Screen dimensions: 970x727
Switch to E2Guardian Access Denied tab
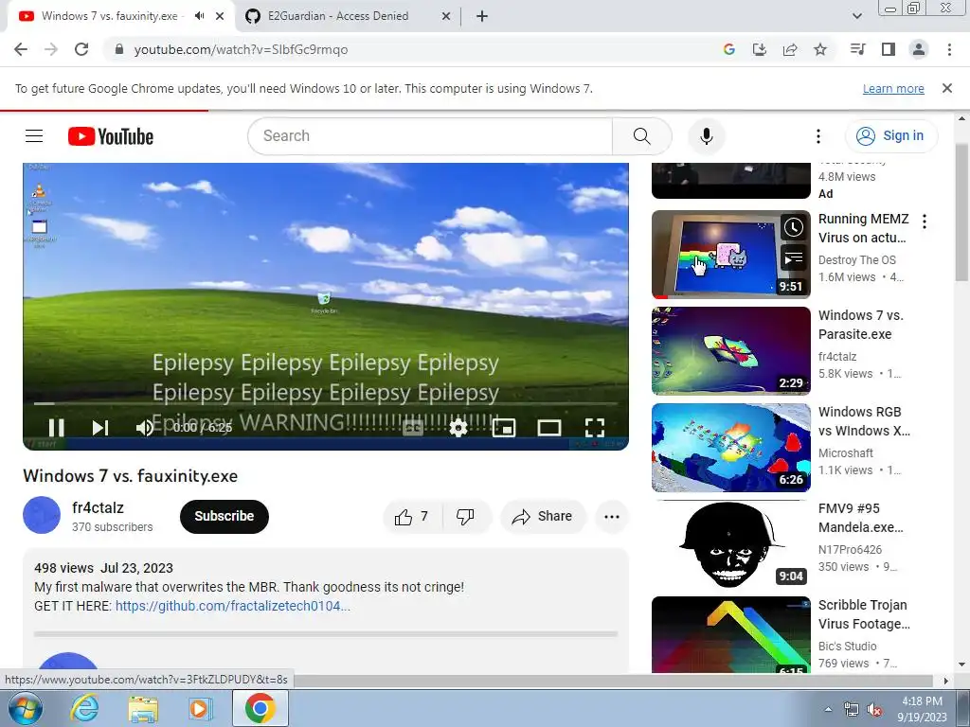tap(338, 16)
